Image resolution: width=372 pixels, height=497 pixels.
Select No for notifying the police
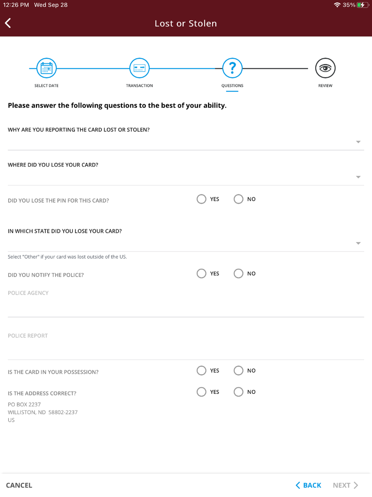click(x=238, y=274)
